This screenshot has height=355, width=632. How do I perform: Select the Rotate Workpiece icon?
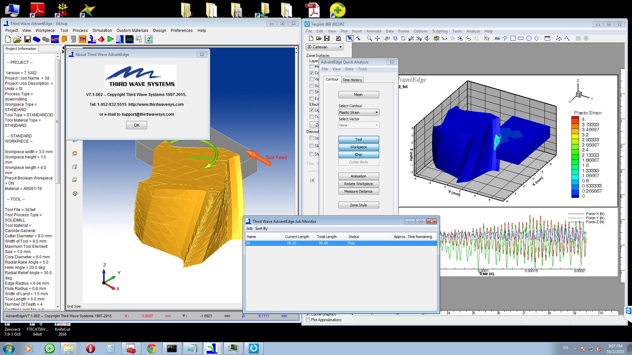click(358, 184)
